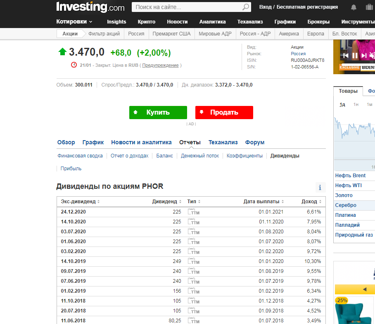This screenshot has height=324, width=375.
Task: Open Брокеры menu item
Action: [x=318, y=22]
